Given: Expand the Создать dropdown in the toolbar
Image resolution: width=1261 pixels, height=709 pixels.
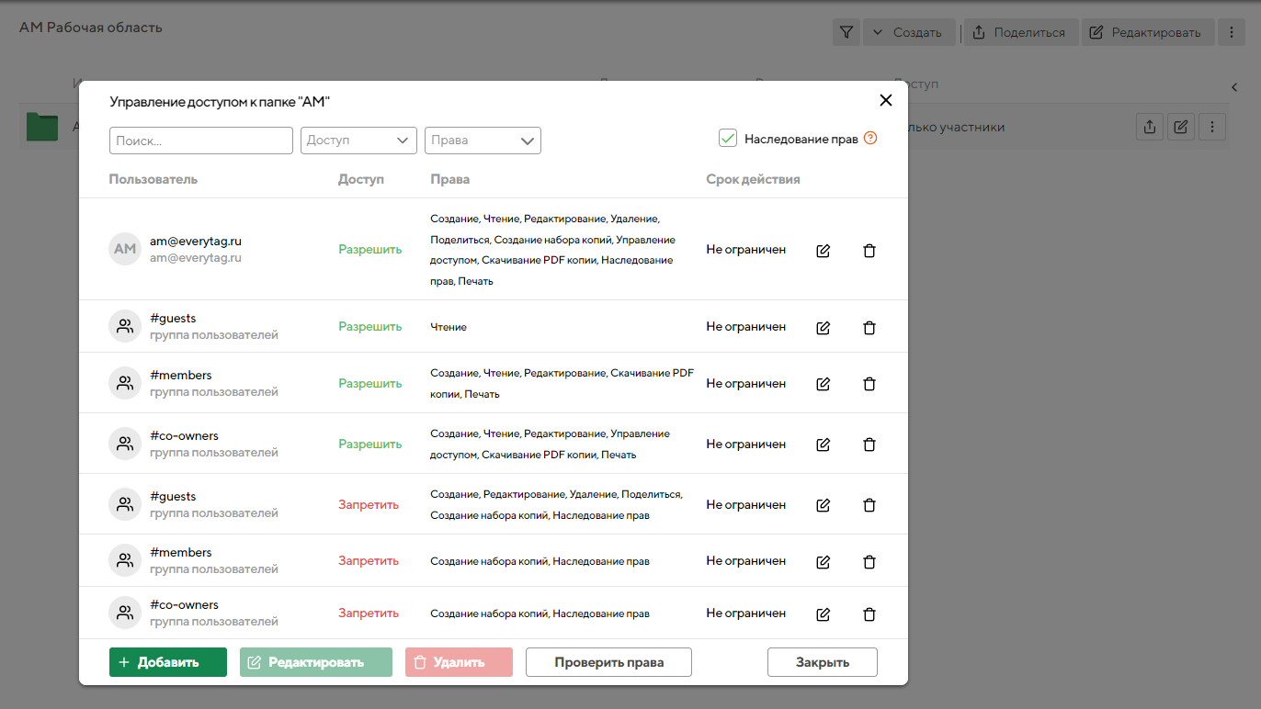Looking at the screenshot, I should (909, 33).
